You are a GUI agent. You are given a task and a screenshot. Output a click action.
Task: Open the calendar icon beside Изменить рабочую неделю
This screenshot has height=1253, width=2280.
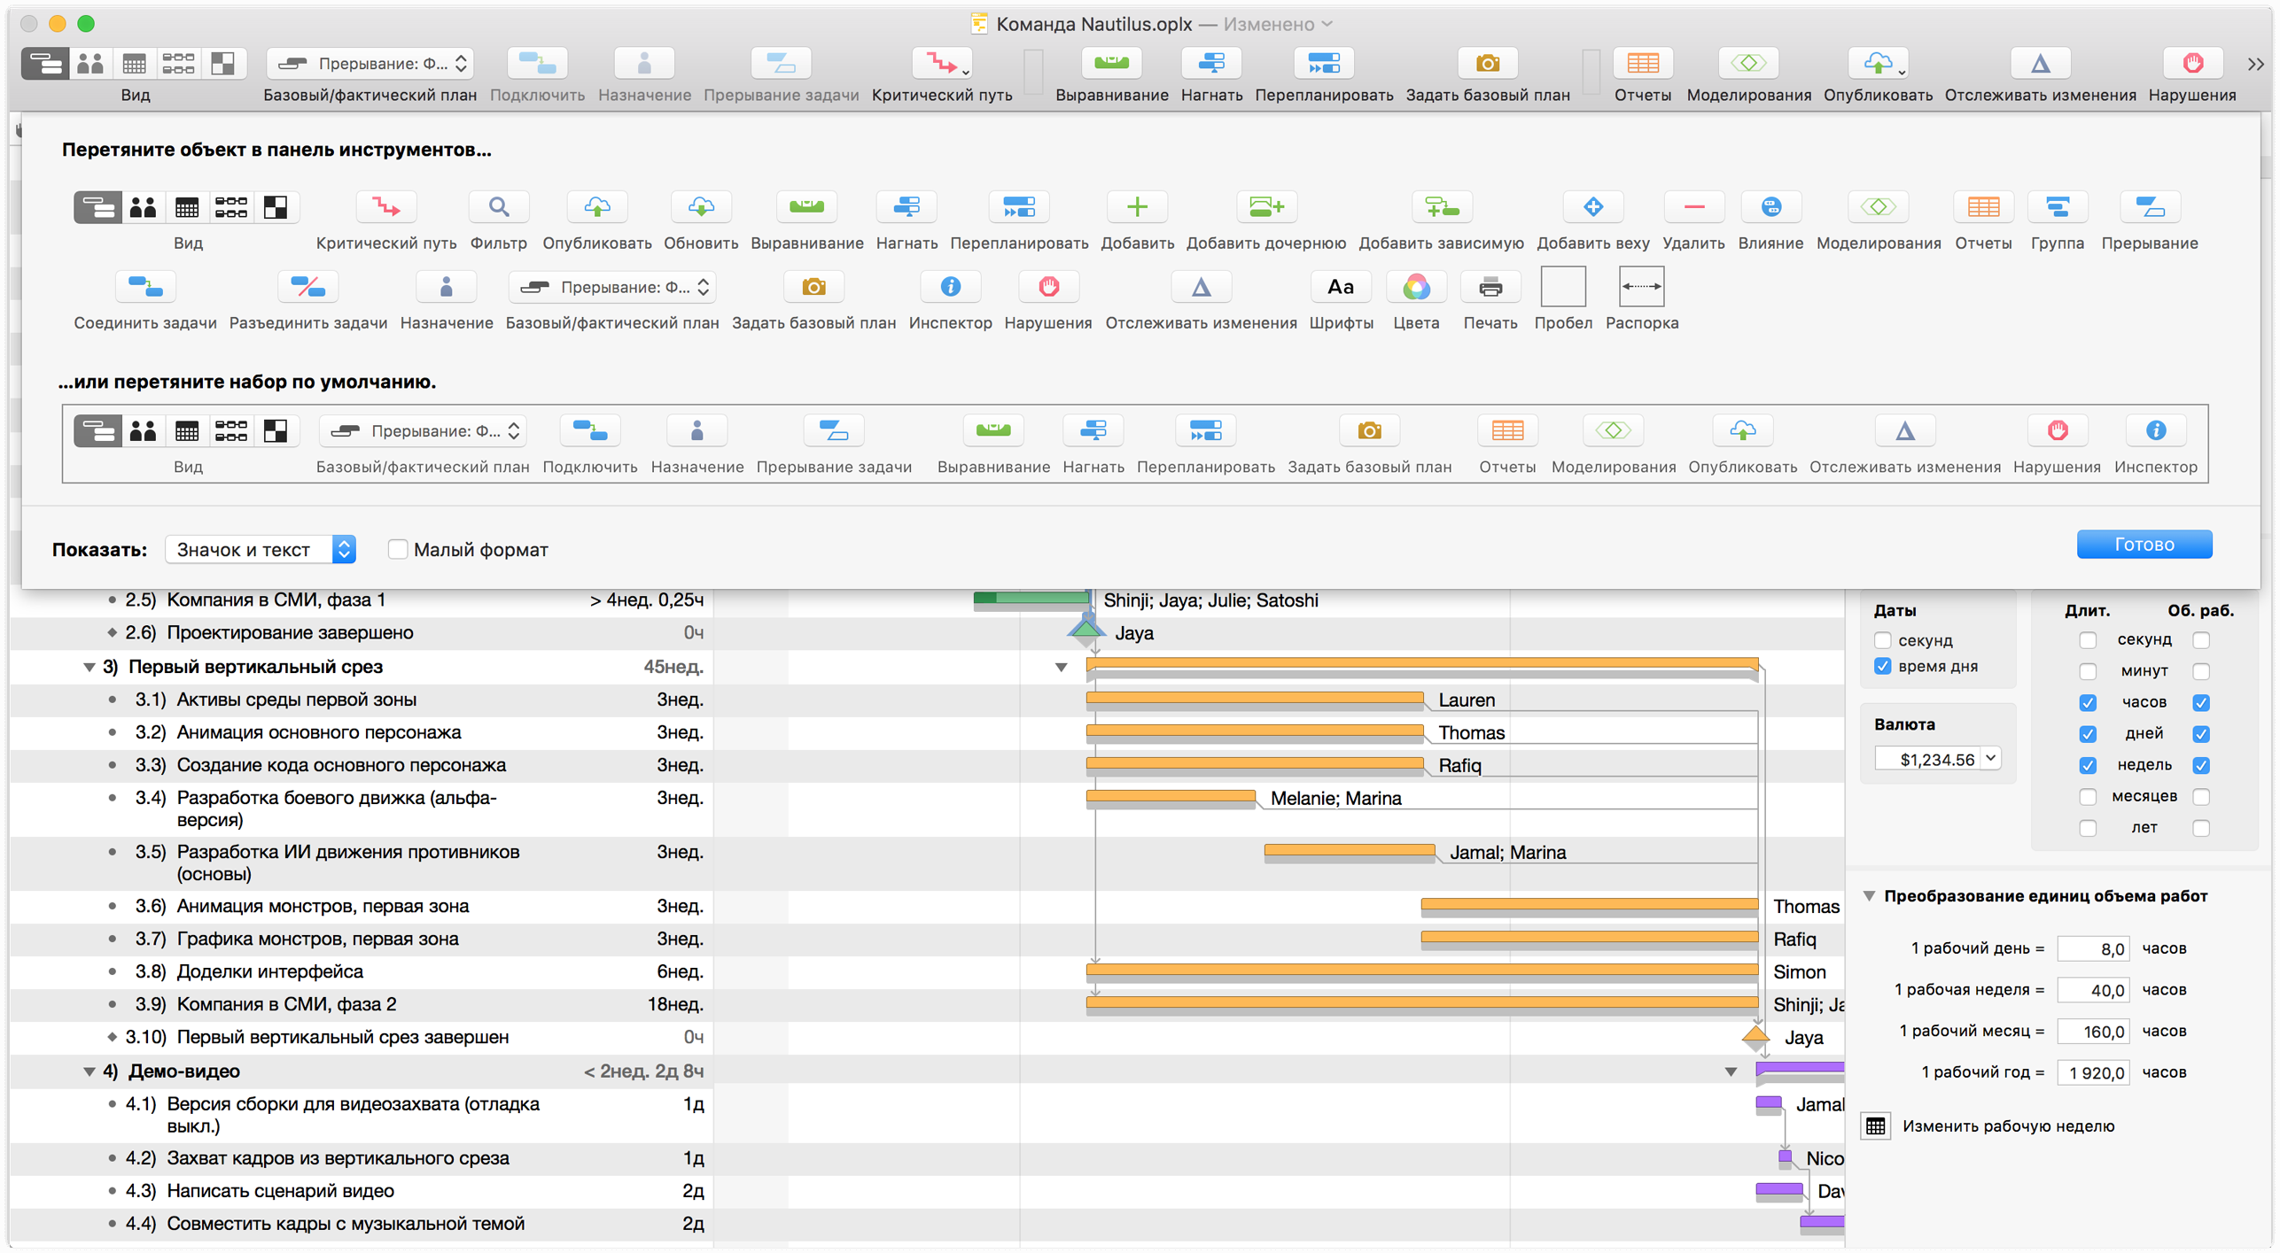pos(1875,1126)
